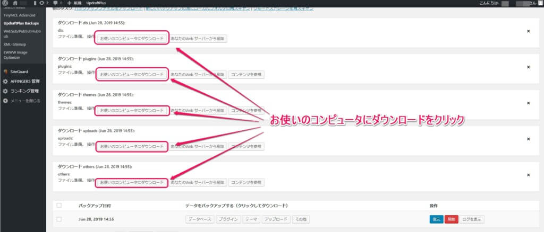
Task: Click the データベース backup data button
Action: 199,219
